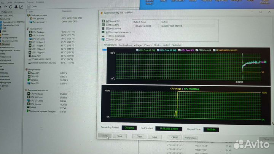Click the Температуры thermometer icon
Viewport: 274px width, 154px height.
coord(28,29)
